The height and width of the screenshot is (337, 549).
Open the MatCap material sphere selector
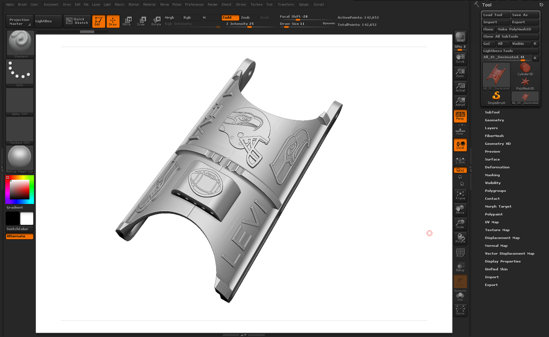[x=20, y=159]
